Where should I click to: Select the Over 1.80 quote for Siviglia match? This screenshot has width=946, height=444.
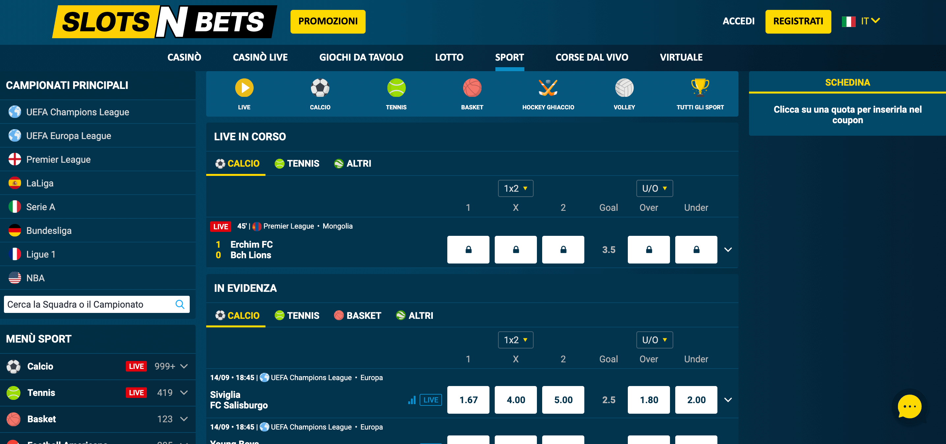click(x=649, y=400)
